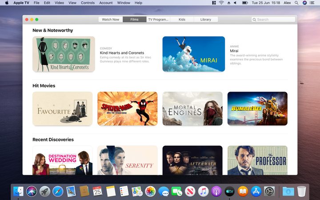This screenshot has height=200, width=320.
Task: Click the window tiling menu bar icon
Action: tap(214, 3)
